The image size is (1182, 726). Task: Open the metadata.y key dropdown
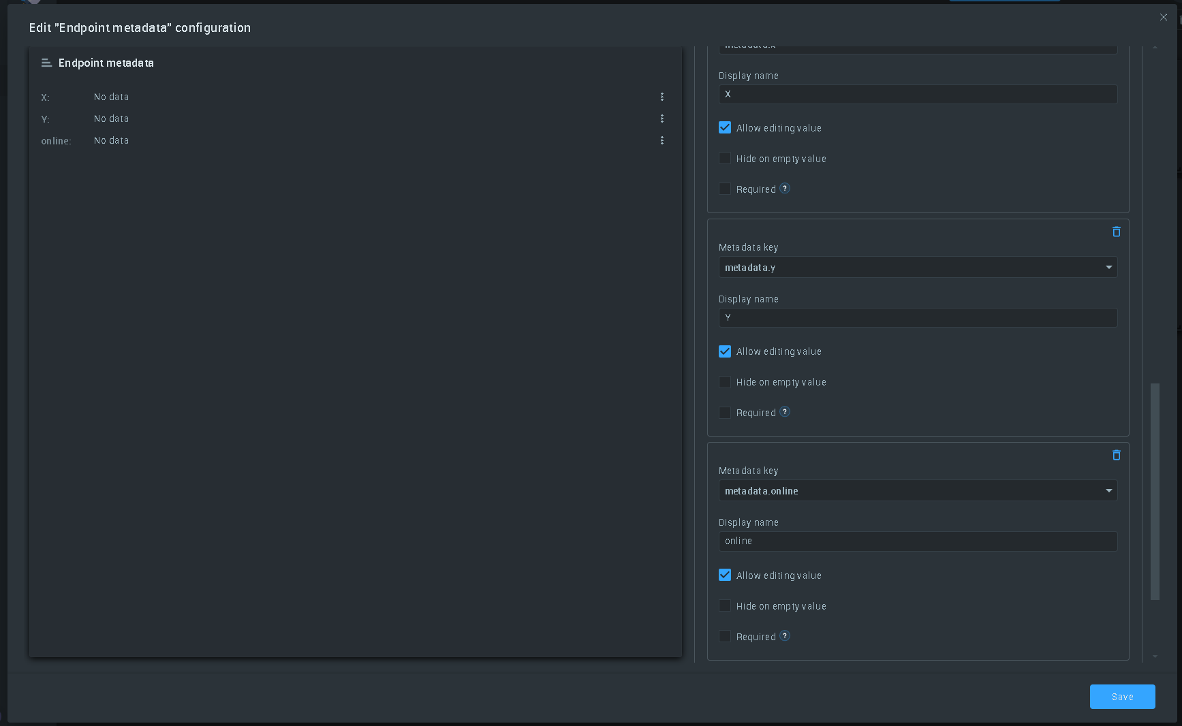[918, 267]
